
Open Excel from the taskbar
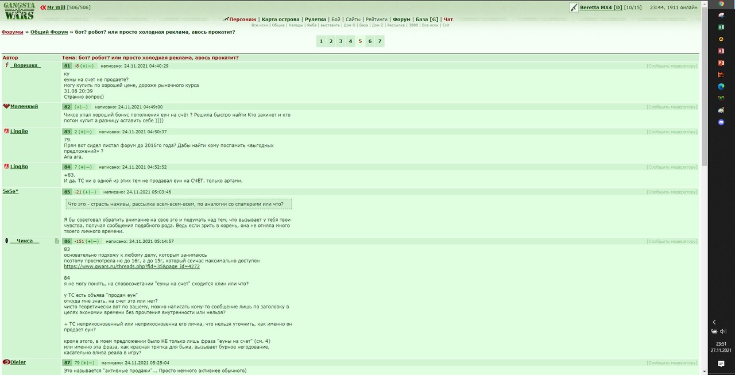[721, 27]
